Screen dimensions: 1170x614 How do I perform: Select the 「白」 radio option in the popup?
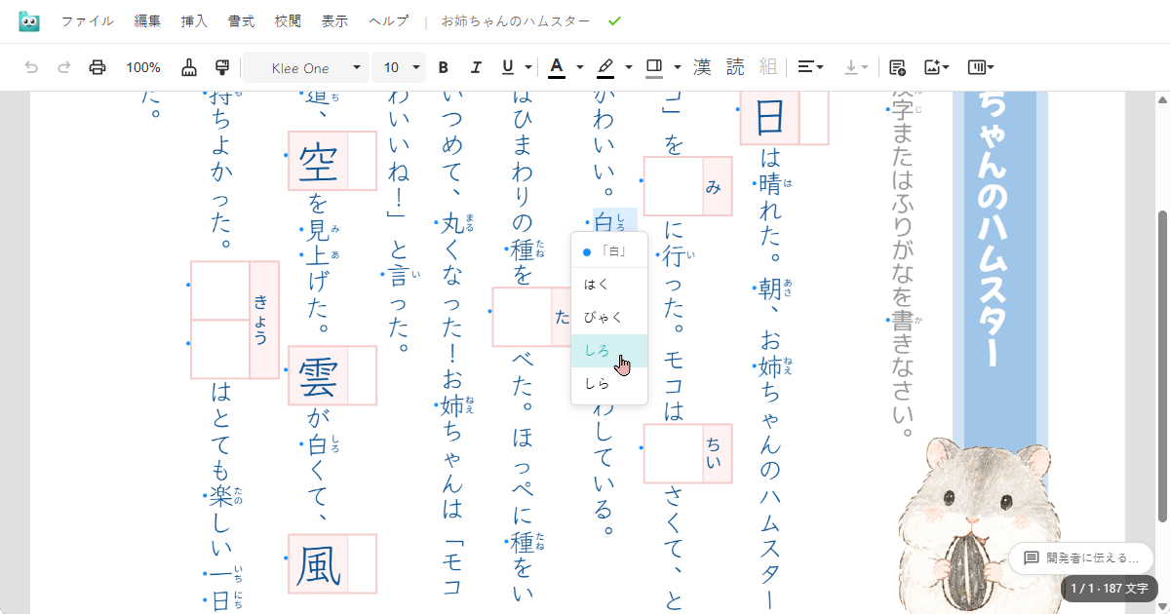pyautogui.click(x=608, y=249)
